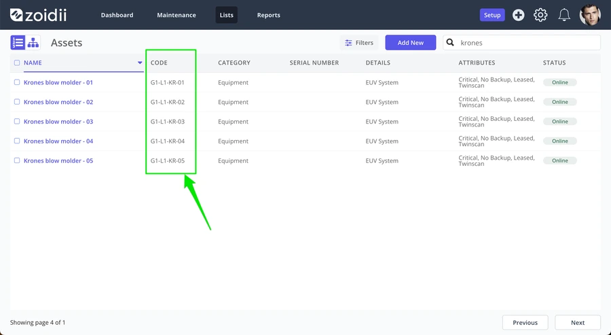The width and height of the screenshot is (611, 335).
Task: Open the Filters panel
Action: [x=359, y=43]
